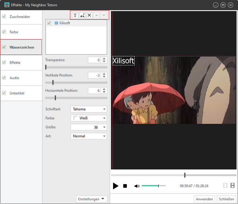Viewport: 238px width, 204px height.
Task: Move watermark up arrow button
Action: tap(96, 15)
